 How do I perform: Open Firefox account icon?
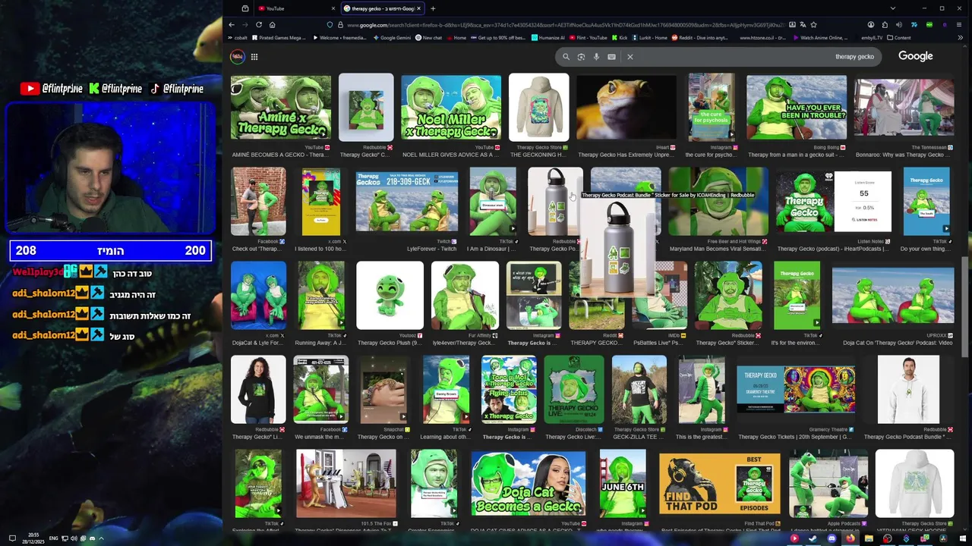tap(871, 24)
